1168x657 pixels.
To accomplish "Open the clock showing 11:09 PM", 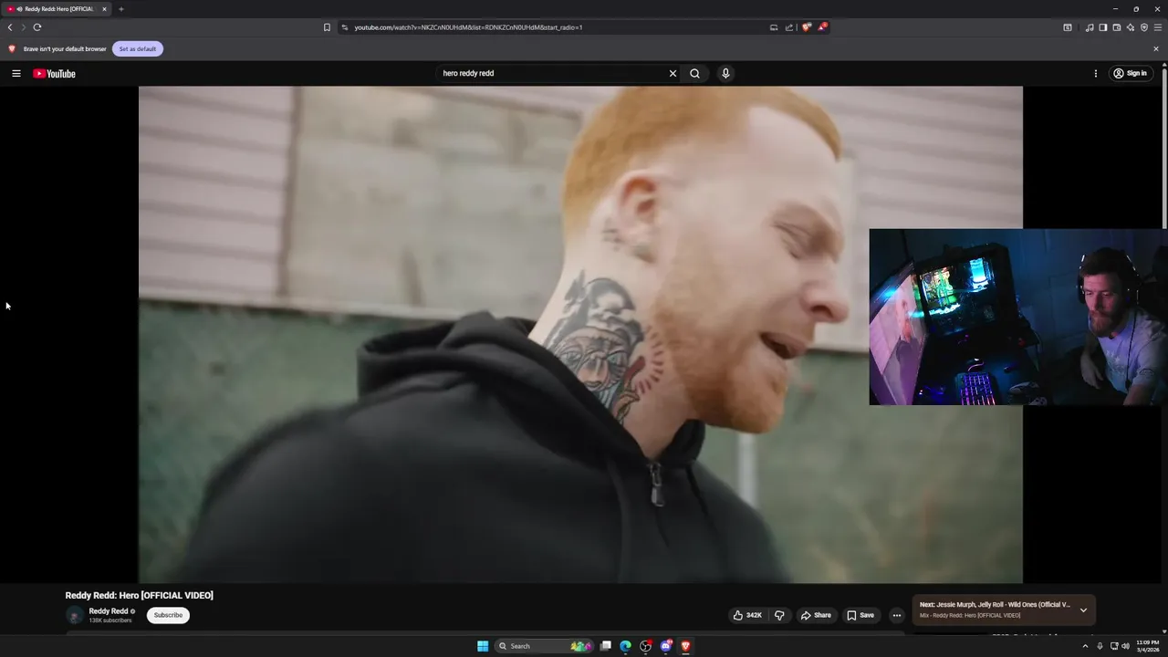I will click(1147, 646).
